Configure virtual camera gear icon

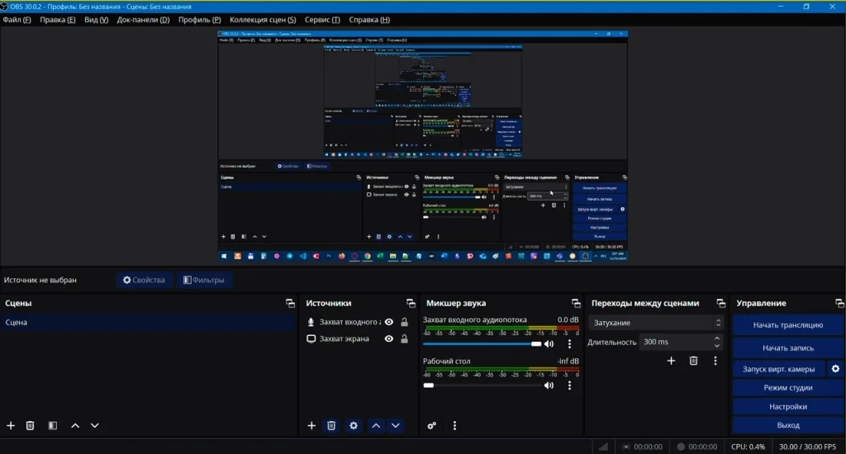[835, 369]
